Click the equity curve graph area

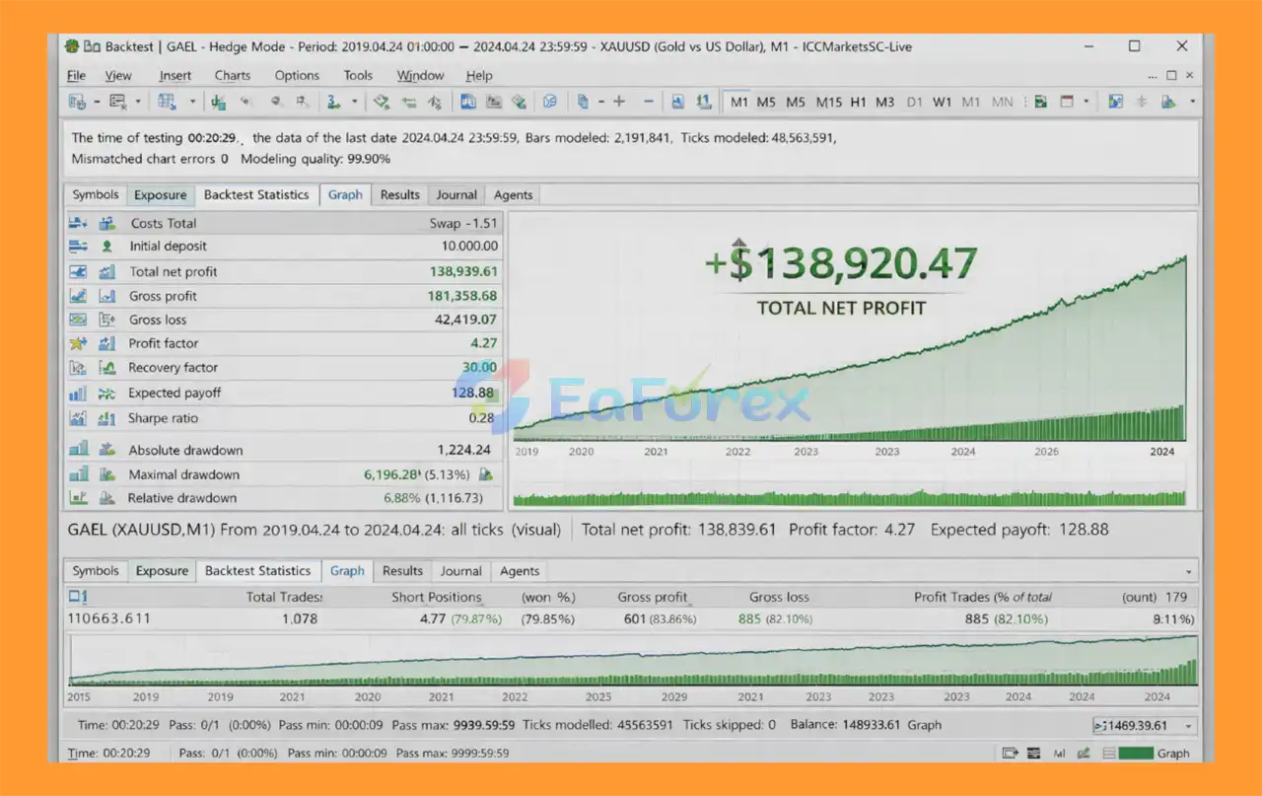[x=848, y=375]
